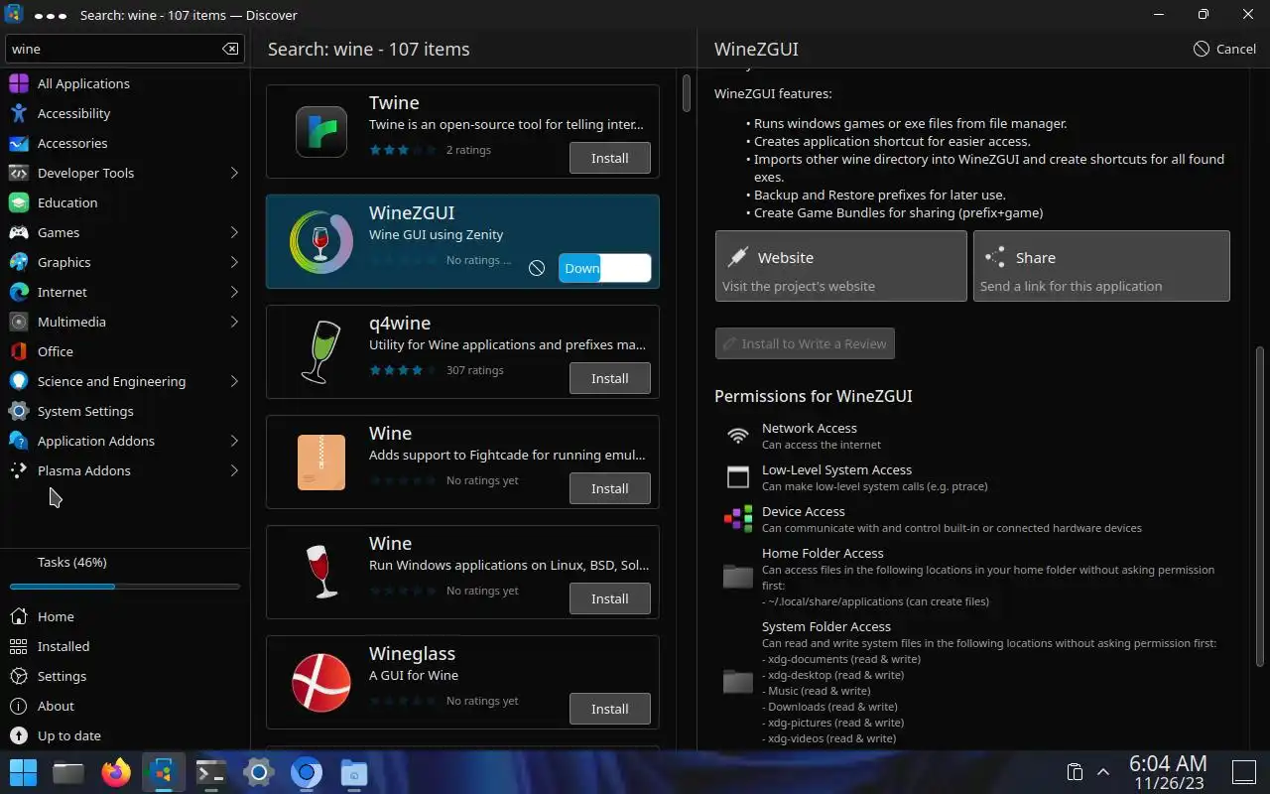Click the Low-Level System Access icon
This screenshot has width=1270, height=794.
pyautogui.click(x=737, y=477)
